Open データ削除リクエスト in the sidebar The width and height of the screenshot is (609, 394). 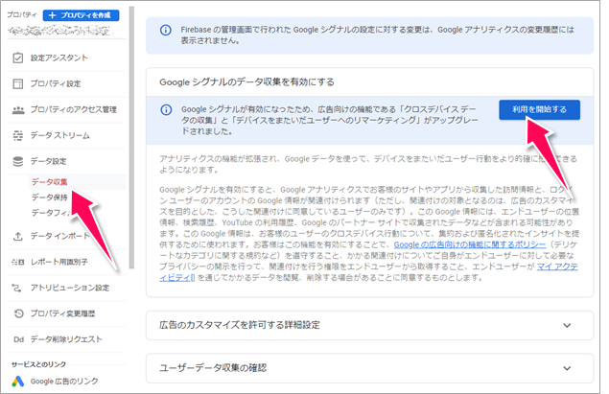tap(70, 339)
